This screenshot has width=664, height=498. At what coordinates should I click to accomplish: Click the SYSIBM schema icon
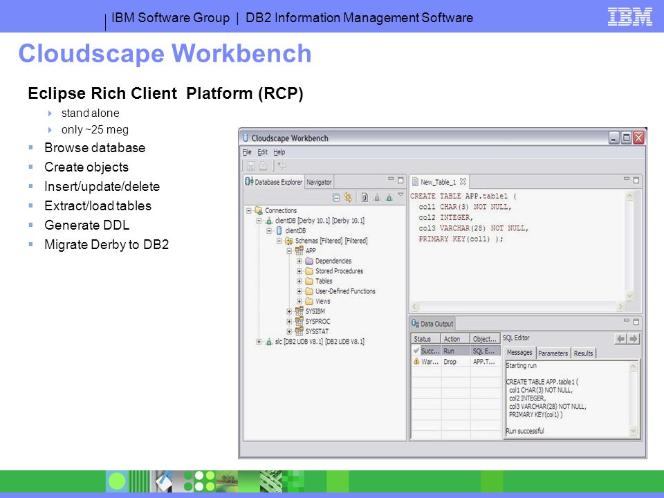(x=299, y=311)
